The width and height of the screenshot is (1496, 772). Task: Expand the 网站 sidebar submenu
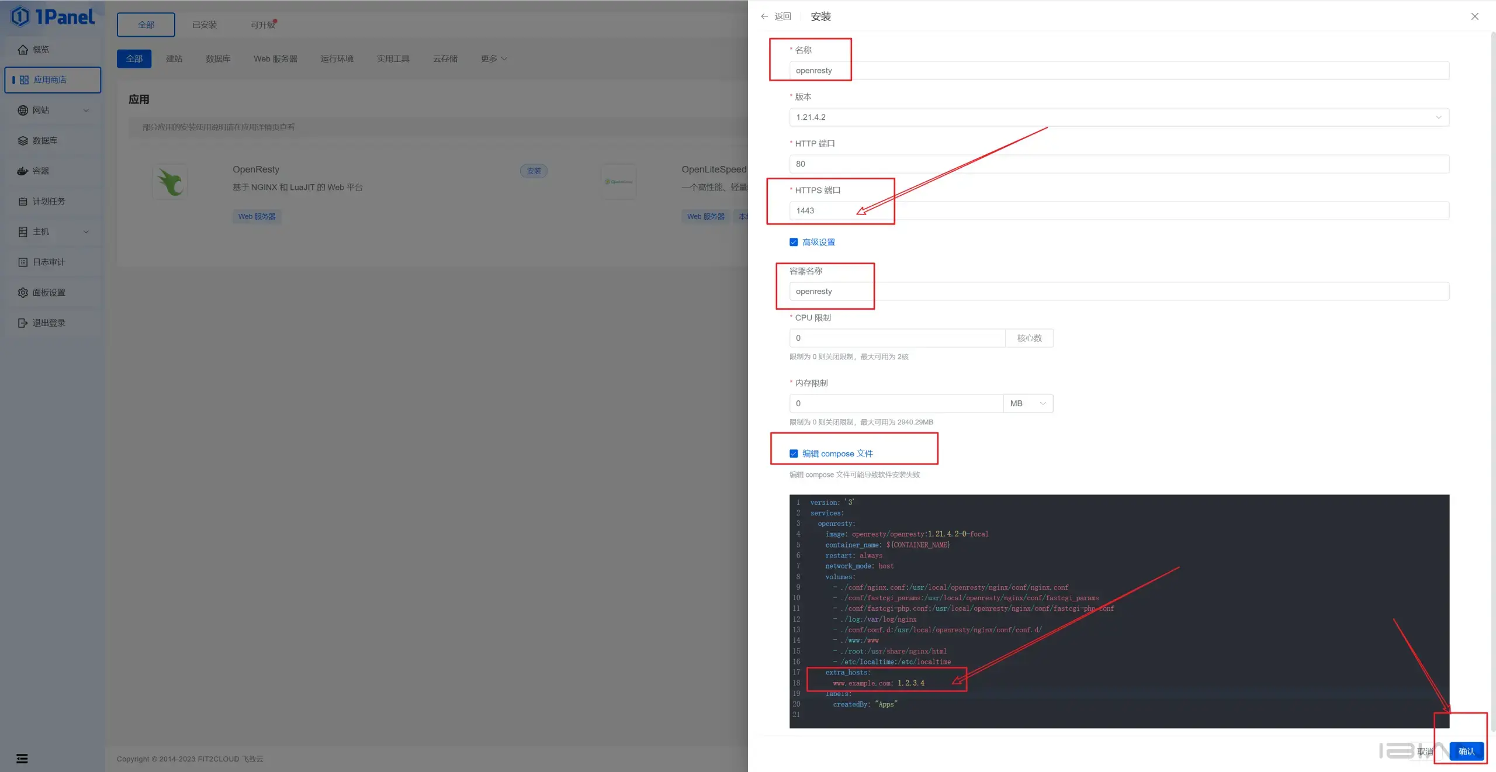coord(86,110)
